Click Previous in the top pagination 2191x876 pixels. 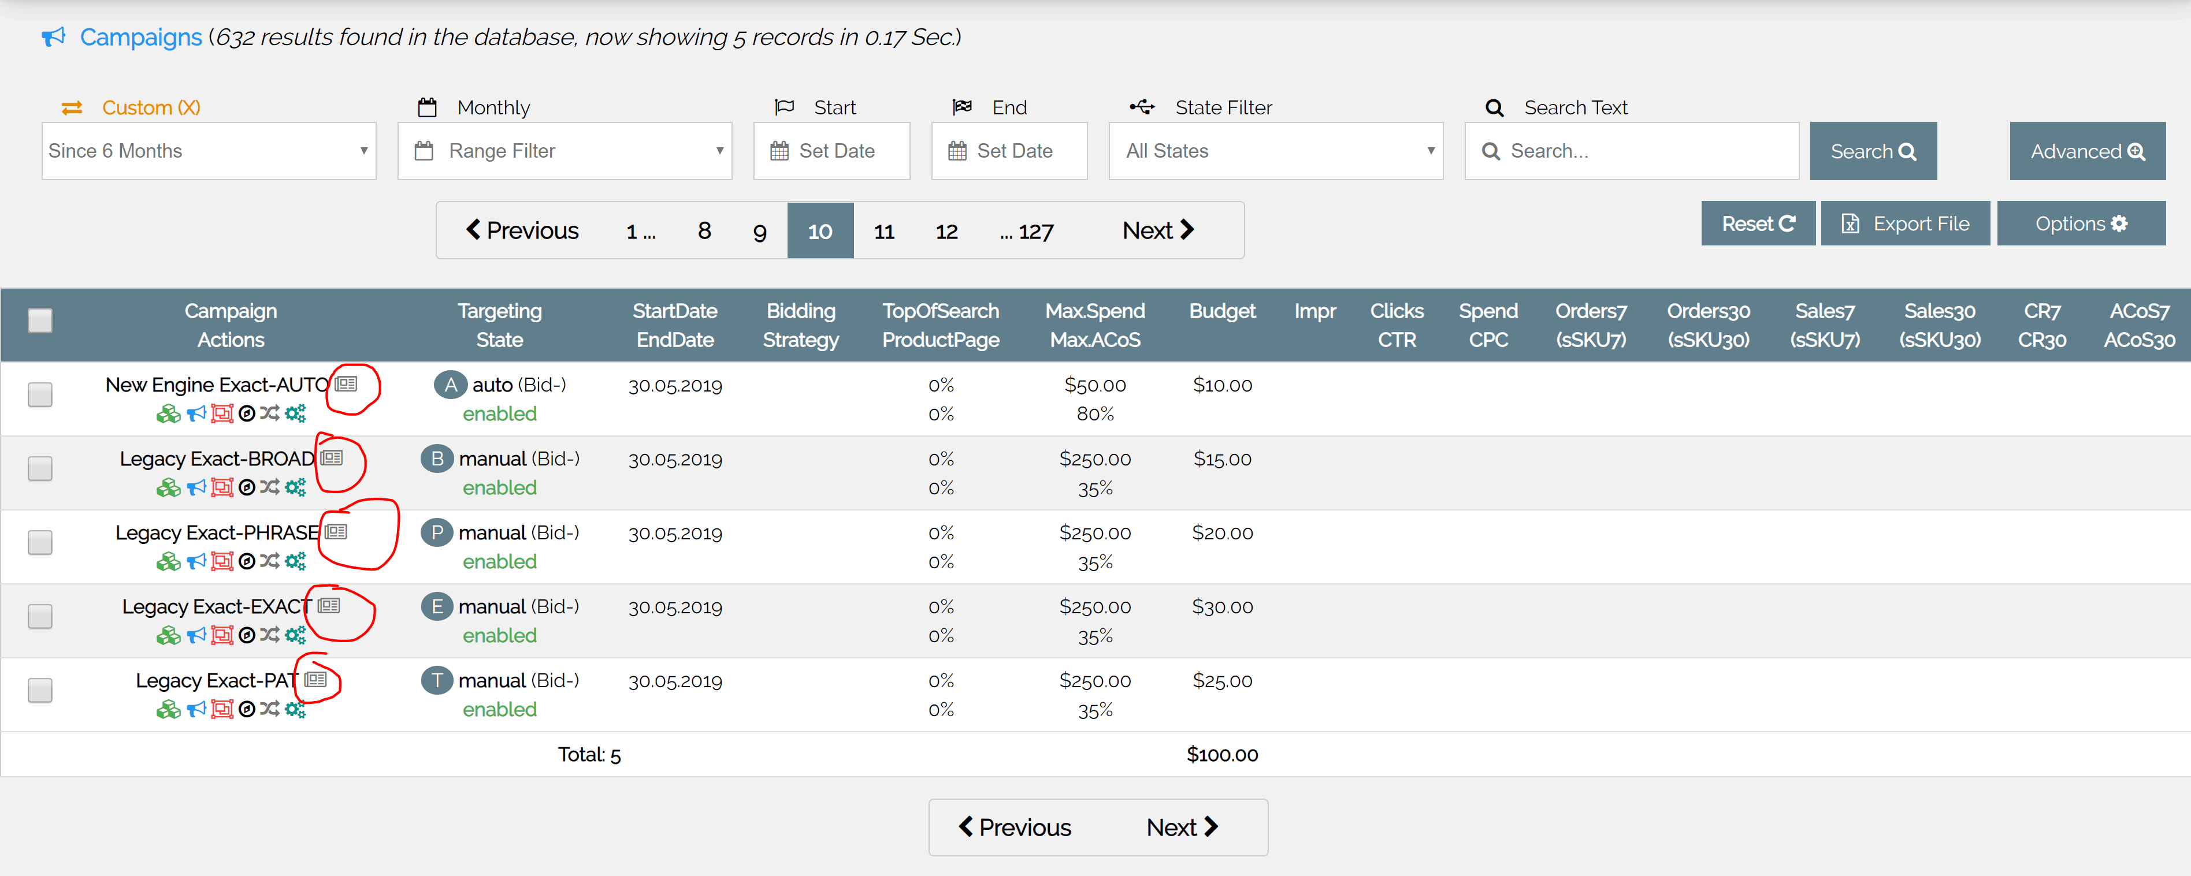522,230
